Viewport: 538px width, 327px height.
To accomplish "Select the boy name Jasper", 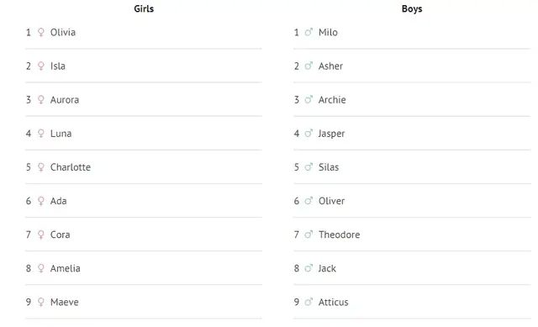I will pos(331,134).
